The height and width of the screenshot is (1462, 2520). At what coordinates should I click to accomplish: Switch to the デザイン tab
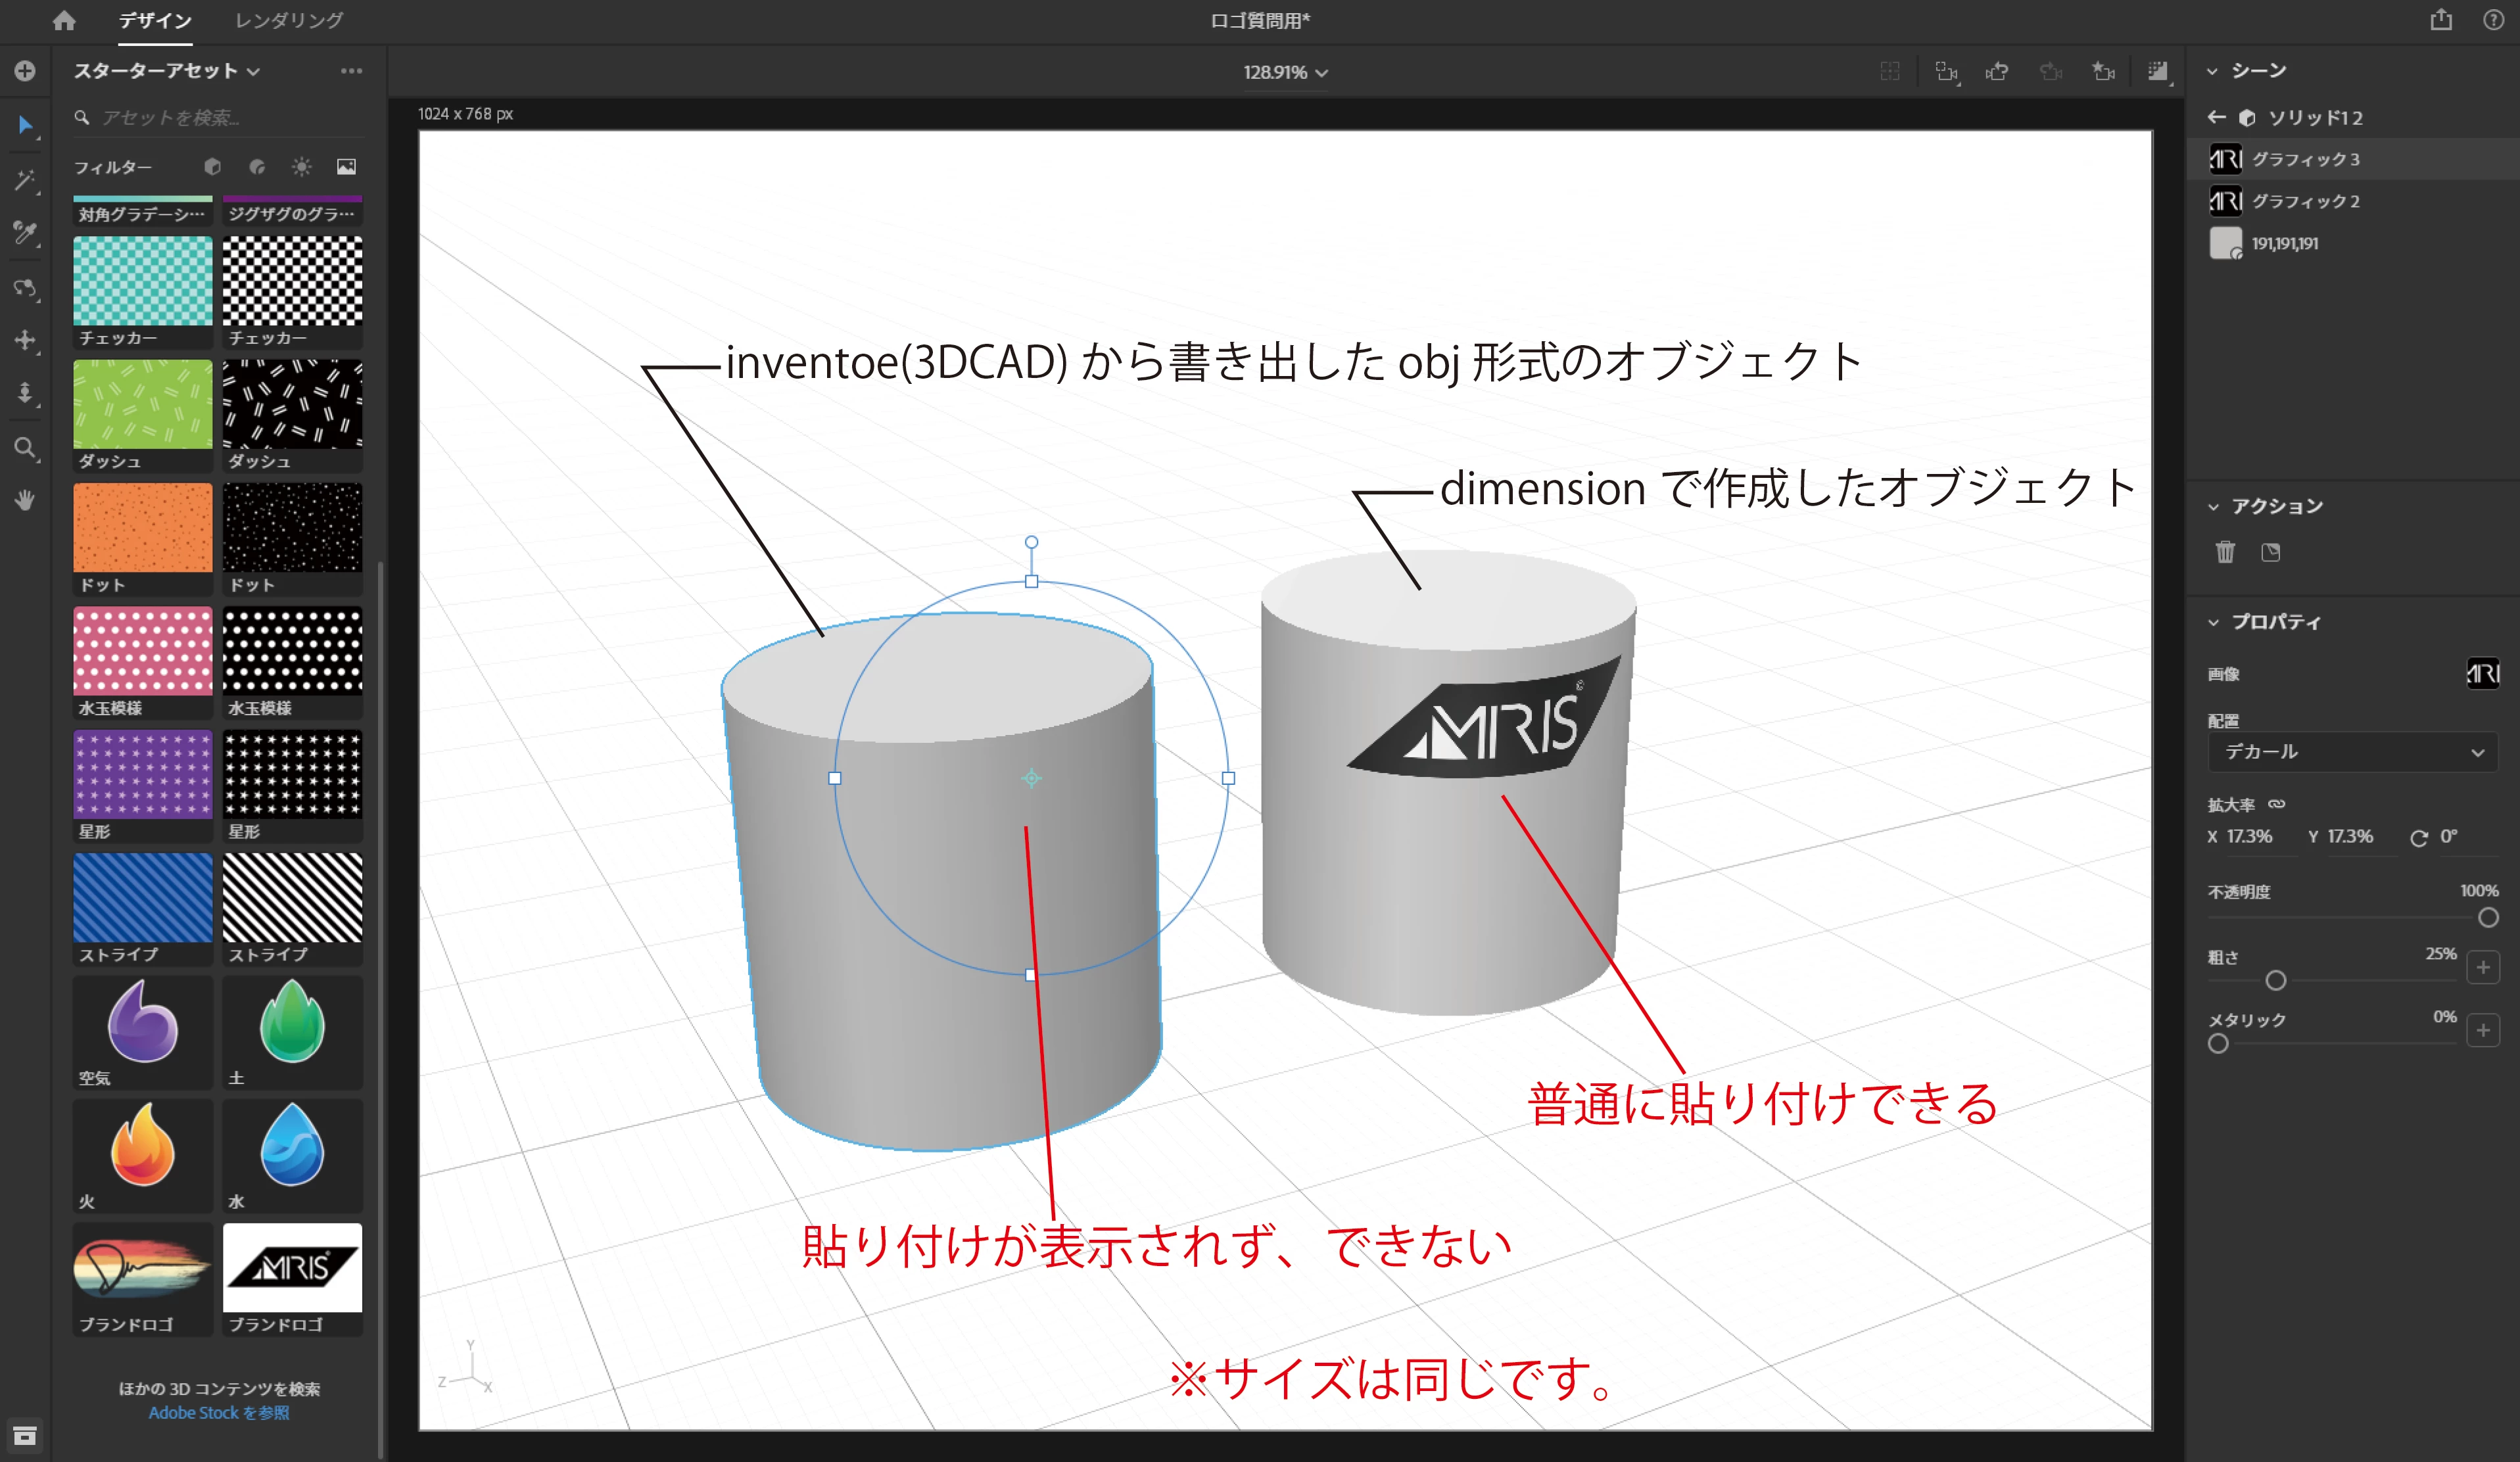coord(155,20)
